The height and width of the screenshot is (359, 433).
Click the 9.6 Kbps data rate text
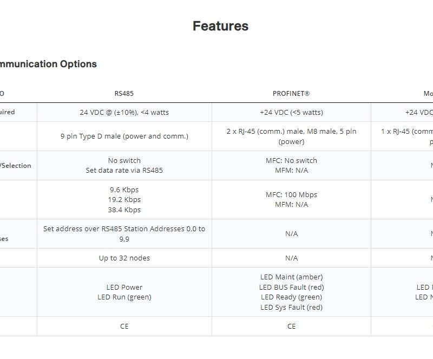click(124, 190)
